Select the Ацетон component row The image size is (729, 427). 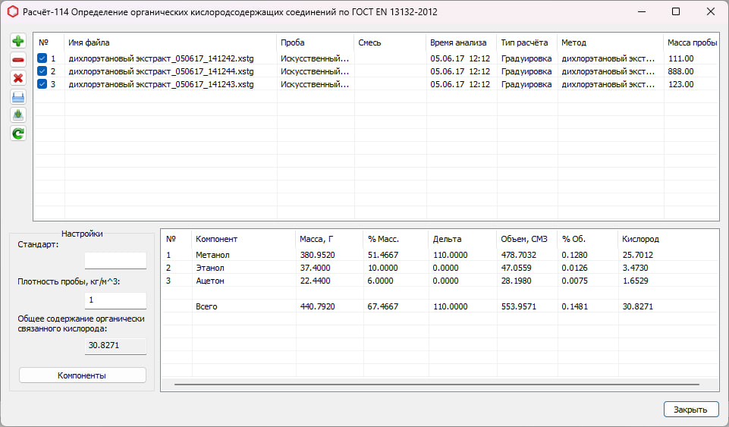point(439,281)
